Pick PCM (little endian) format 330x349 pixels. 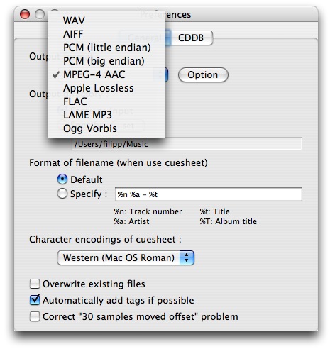pos(106,48)
